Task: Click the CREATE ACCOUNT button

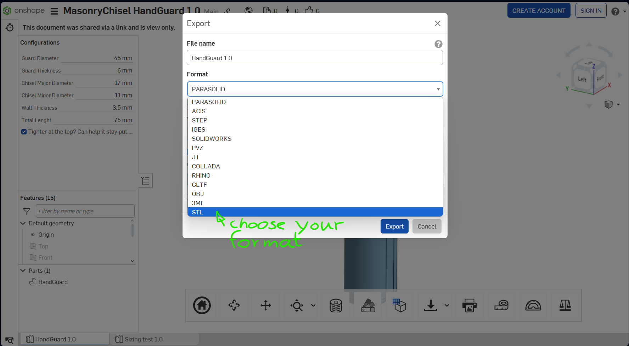Action: 539,11
